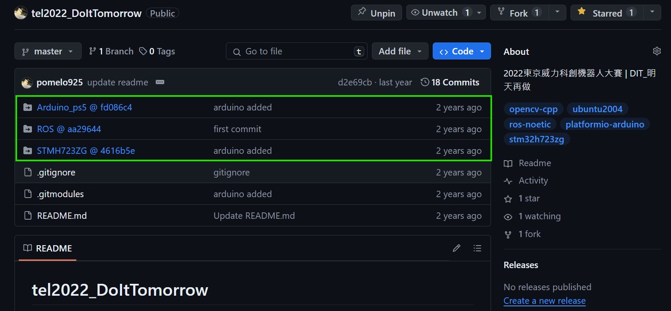Click the Arduino_ps5 submodule folder icon

pyautogui.click(x=28, y=107)
